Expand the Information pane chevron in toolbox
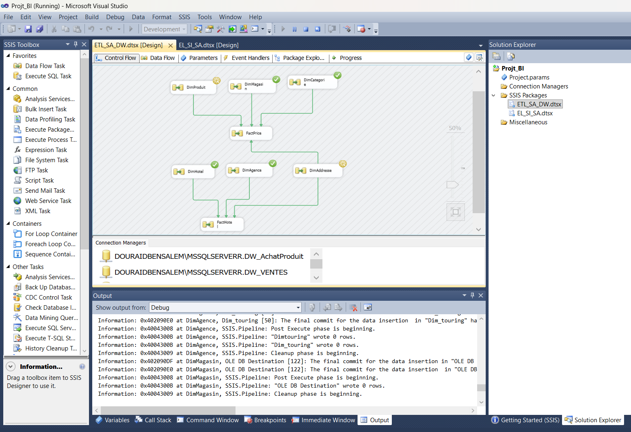 point(11,366)
